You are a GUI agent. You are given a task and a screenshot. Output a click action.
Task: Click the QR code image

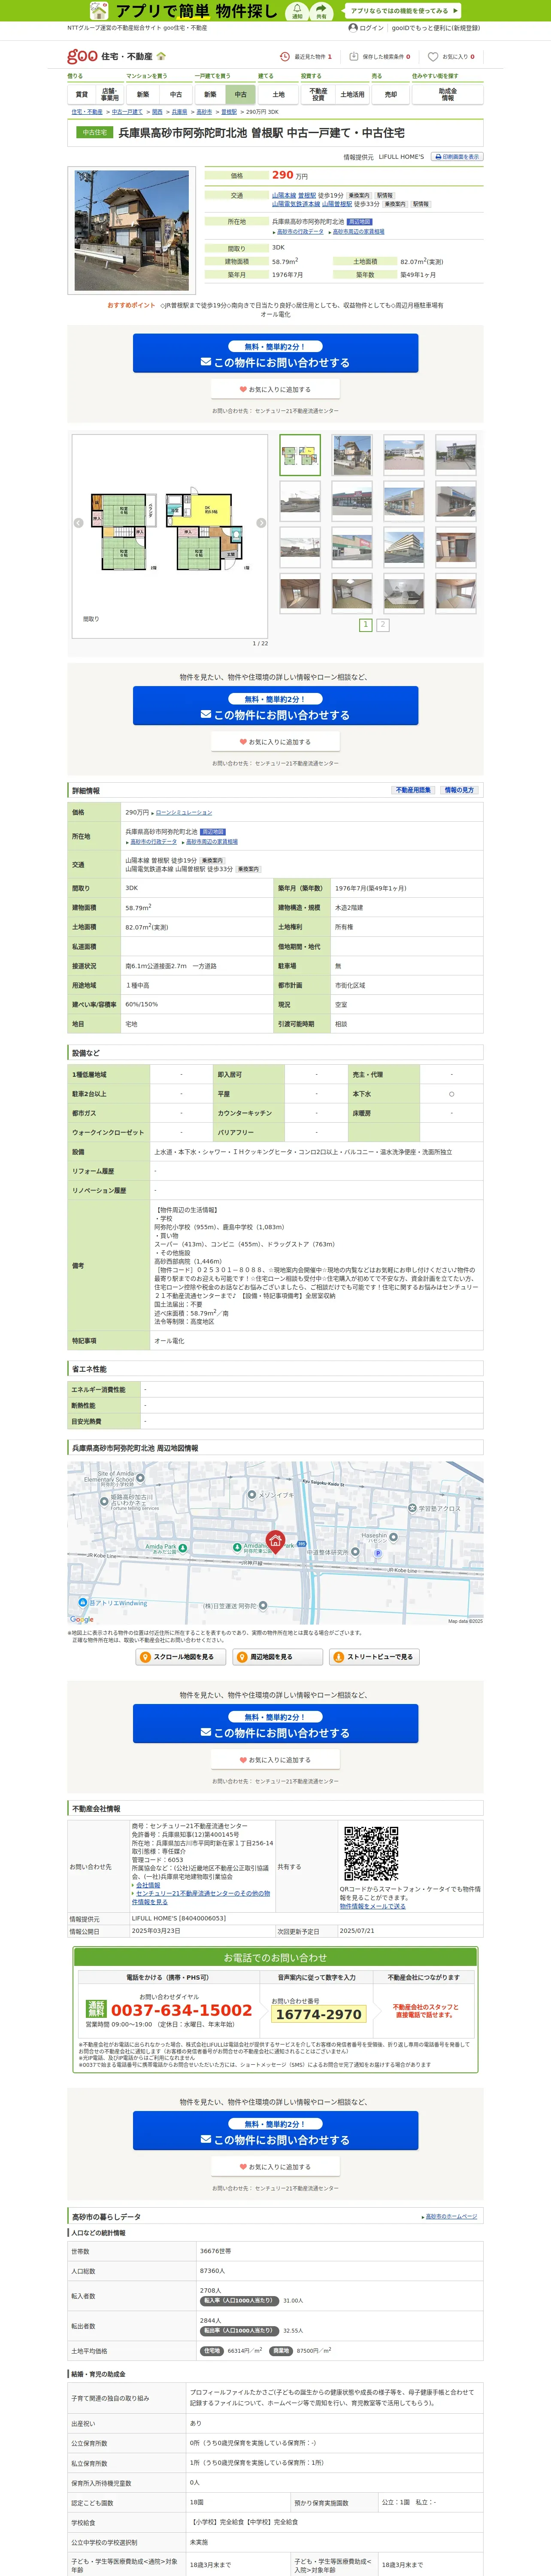(x=371, y=1853)
